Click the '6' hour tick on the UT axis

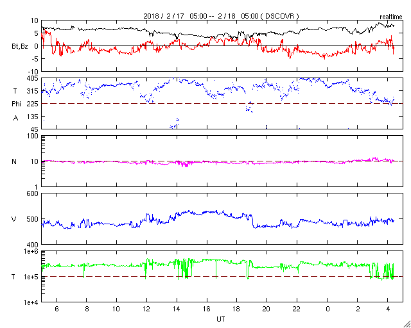click(x=57, y=309)
